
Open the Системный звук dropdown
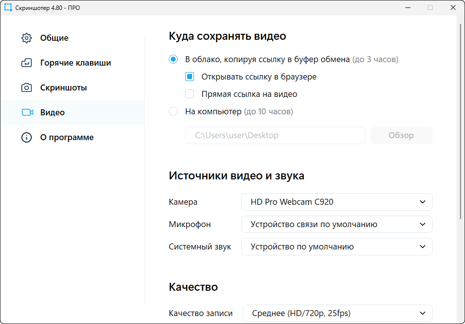tap(336, 246)
